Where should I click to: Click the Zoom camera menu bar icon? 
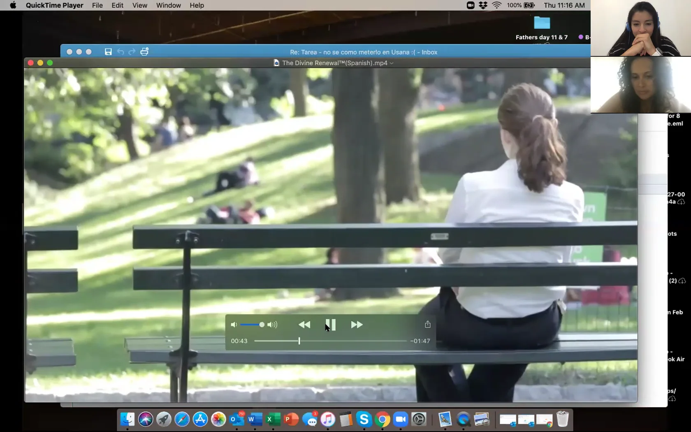pyautogui.click(x=471, y=5)
